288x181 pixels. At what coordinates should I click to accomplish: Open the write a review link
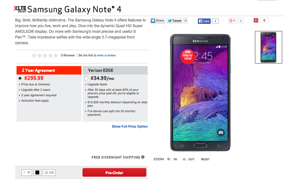[106, 55]
